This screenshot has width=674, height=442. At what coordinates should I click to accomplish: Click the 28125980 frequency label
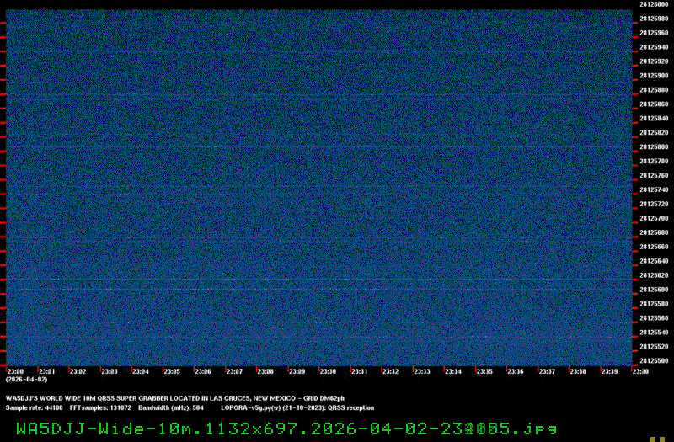[654, 19]
